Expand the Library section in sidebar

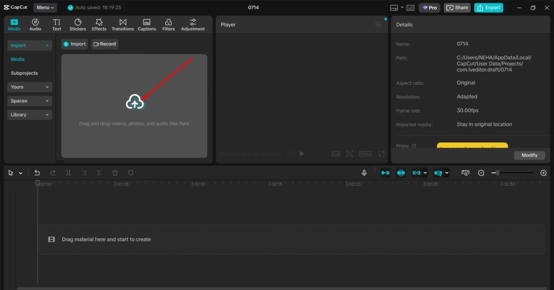[x=30, y=115]
